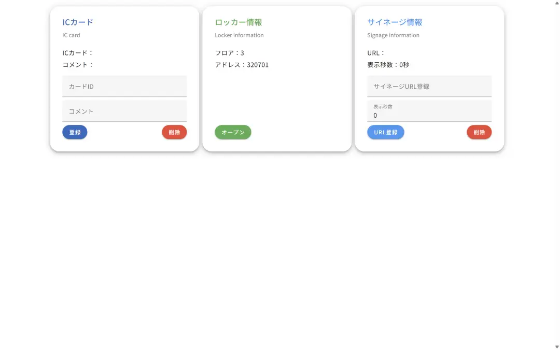The image size is (560, 350).
Task: Click the アドレス：320701 text
Action: [x=242, y=65]
